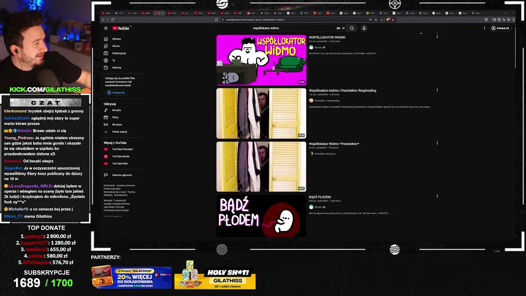Click HOLY SH*T! GILATHISS partner banner
This screenshot has height=296, width=526.
pos(215,275)
